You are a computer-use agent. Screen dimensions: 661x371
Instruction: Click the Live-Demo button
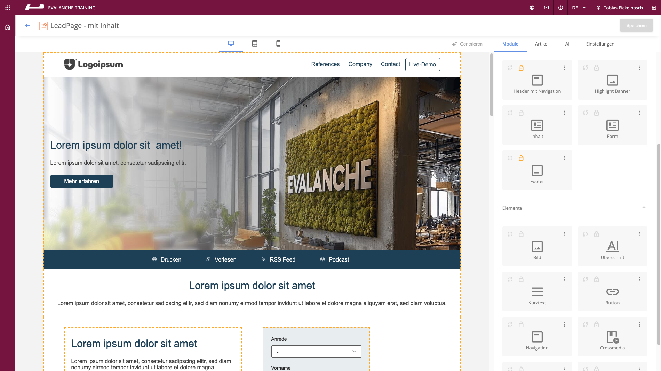pyautogui.click(x=422, y=65)
